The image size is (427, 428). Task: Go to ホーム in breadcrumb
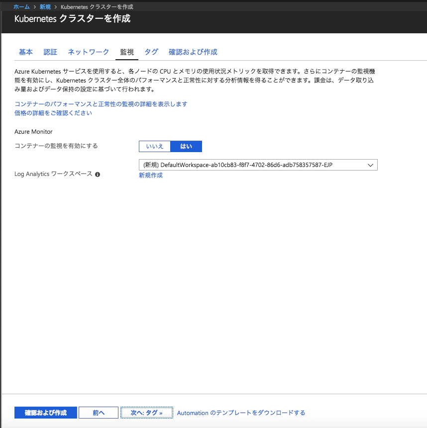pyautogui.click(x=21, y=7)
